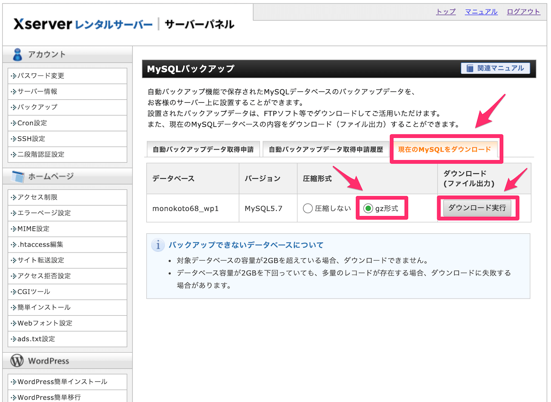Open ads.txt設定 in the sidebar
The width and height of the screenshot is (551, 402).
(68, 339)
